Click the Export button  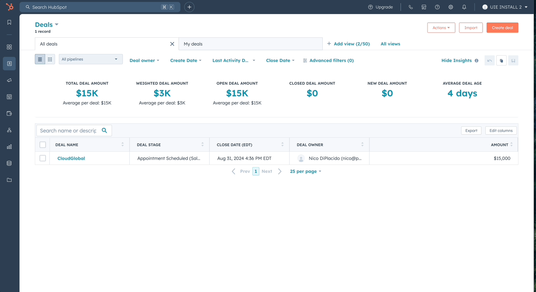tap(471, 130)
